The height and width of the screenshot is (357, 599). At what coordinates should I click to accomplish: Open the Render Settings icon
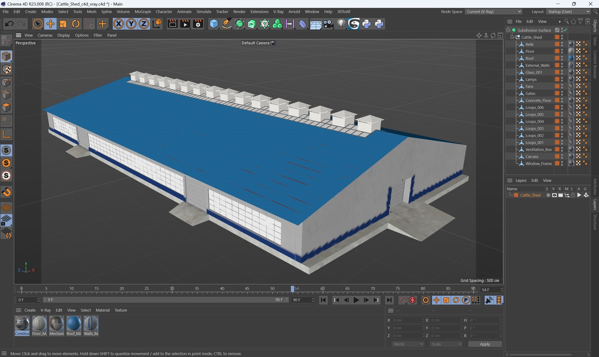coord(198,24)
